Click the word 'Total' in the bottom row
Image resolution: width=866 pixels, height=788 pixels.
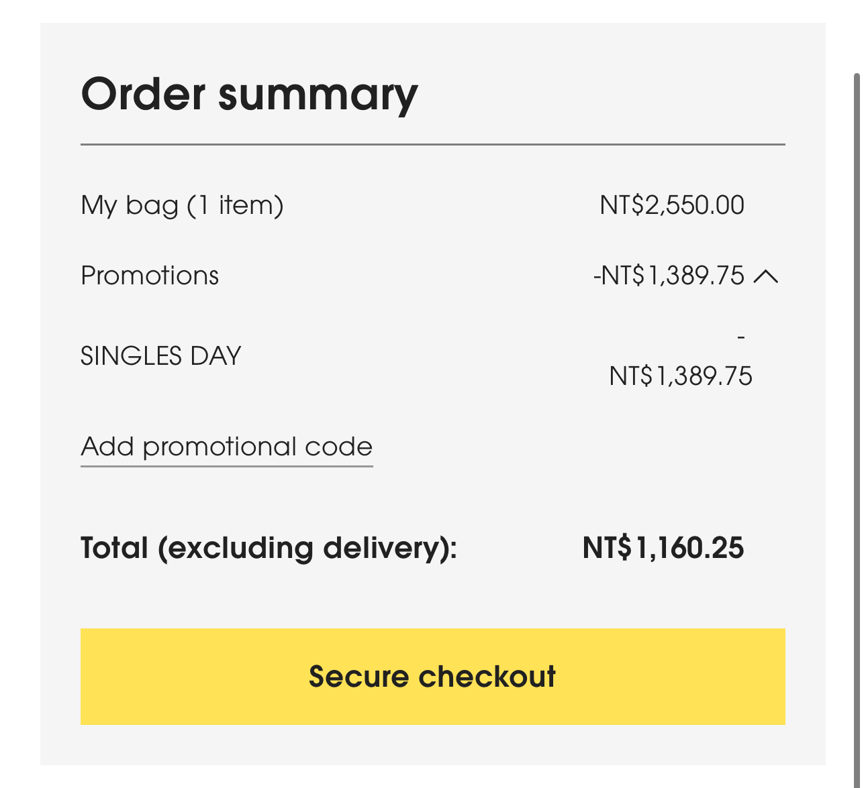point(114,548)
